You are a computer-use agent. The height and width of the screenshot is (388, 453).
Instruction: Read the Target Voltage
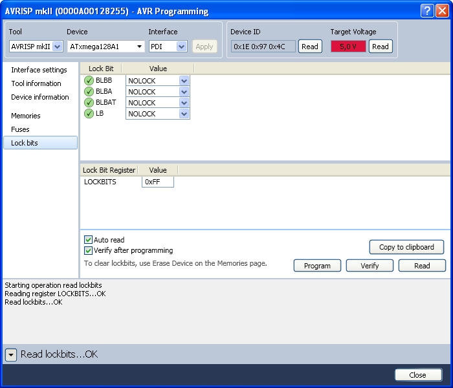click(381, 47)
